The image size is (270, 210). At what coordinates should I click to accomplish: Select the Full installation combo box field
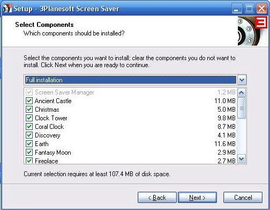pos(135,80)
